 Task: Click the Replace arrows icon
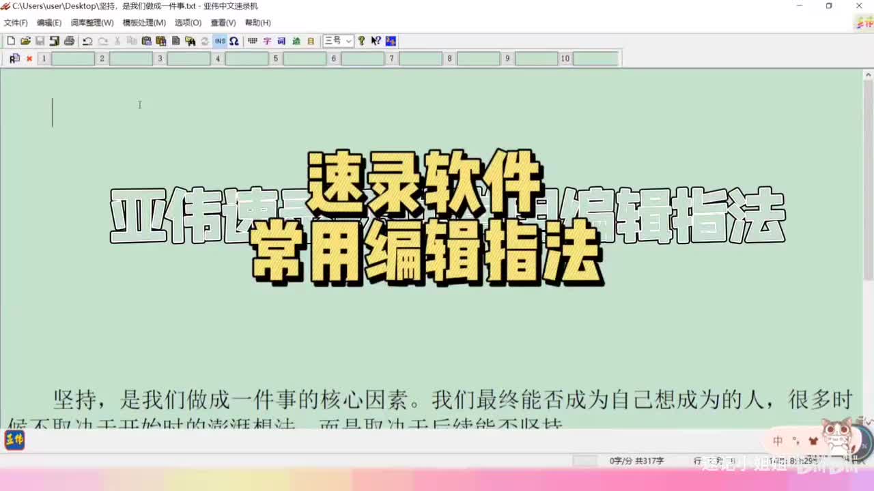coord(205,41)
